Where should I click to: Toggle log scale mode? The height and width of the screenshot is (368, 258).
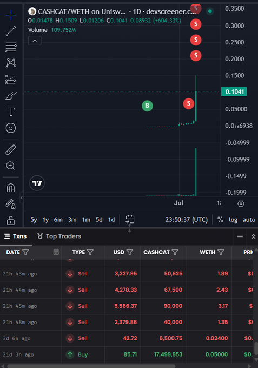click(233, 220)
